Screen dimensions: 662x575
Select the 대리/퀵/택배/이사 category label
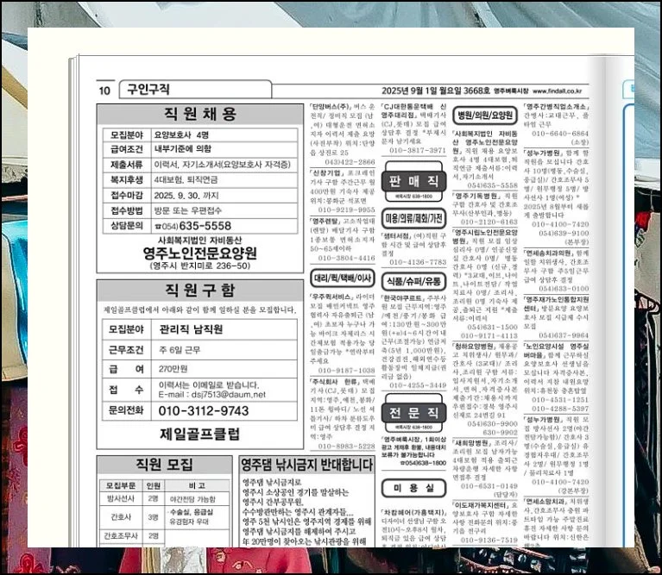tap(343, 278)
